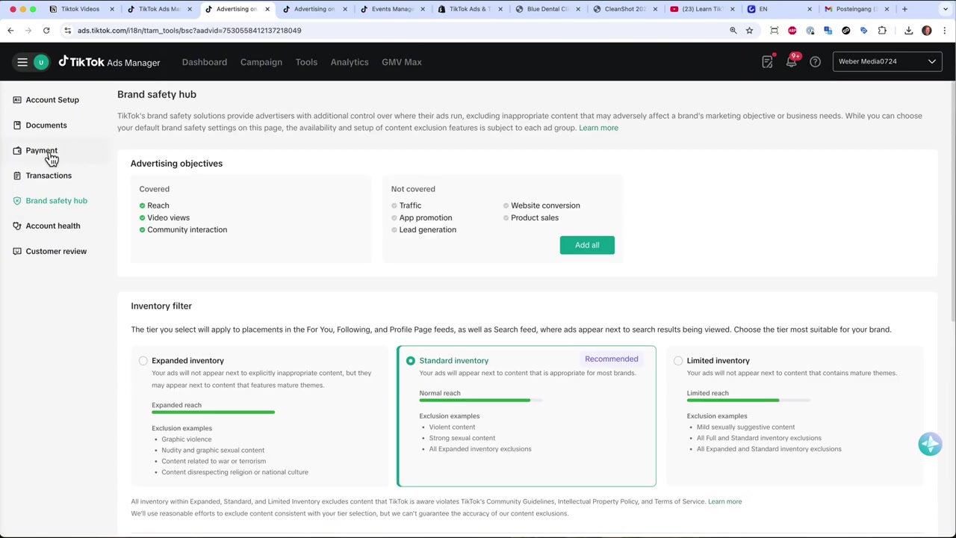Close the Events Manager browser tab
Image resolution: width=956 pixels, height=538 pixels.
(423, 9)
